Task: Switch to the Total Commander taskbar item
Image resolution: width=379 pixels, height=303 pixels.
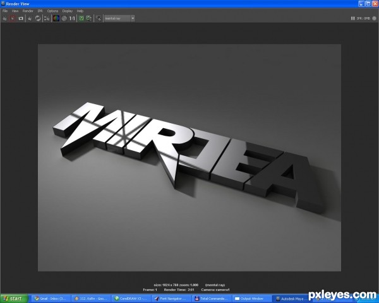Action: [x=211, y=299]
